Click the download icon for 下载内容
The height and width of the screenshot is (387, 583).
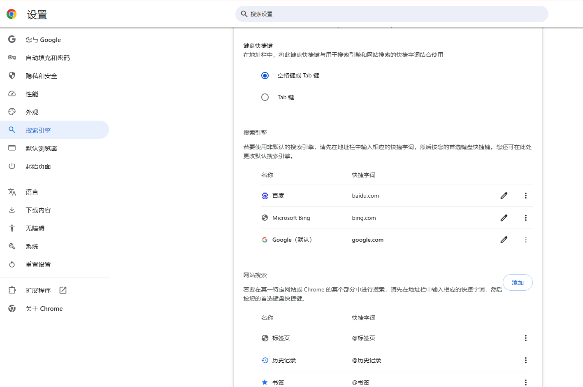(12, 210)
